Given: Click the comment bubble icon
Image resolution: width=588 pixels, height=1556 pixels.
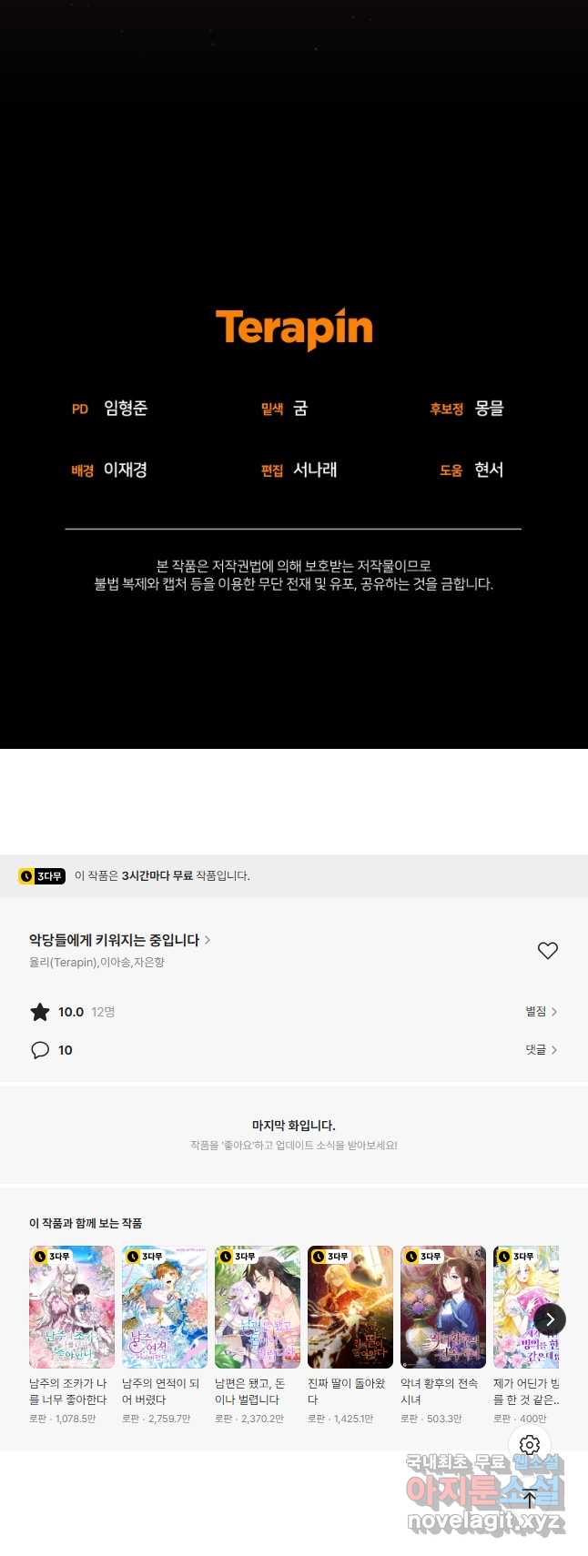Looking at the screenshot, I should pyautogui.click(x=40, y=1050).
